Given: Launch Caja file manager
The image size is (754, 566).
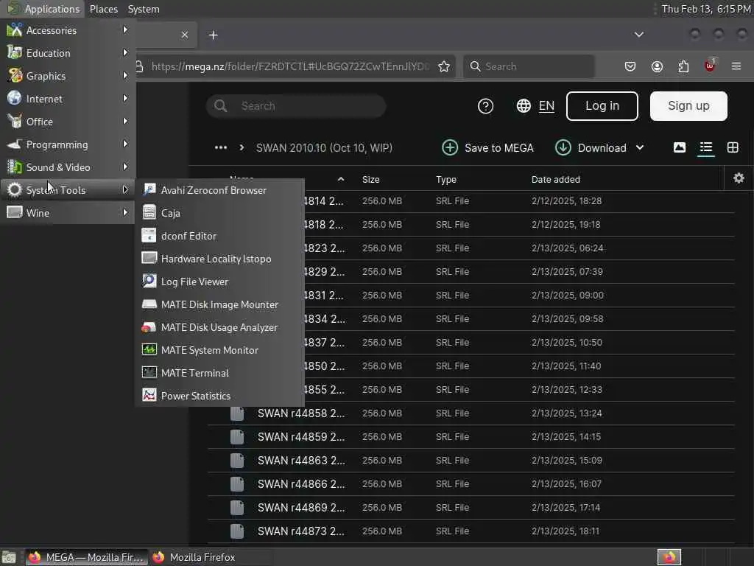Looking at the screenshot, I should pos(219,213).
